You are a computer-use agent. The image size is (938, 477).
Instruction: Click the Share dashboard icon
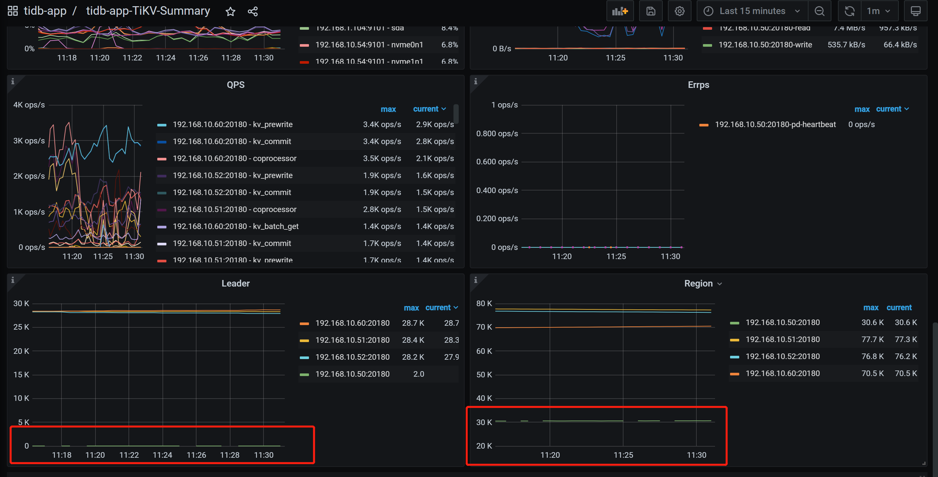(253, 12)
